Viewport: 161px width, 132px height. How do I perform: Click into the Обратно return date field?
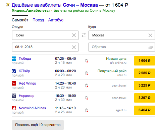coord(122,47)
